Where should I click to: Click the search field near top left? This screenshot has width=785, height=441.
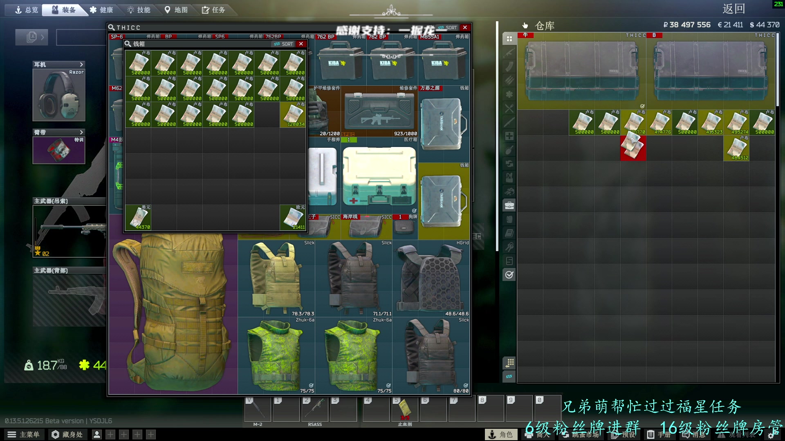point(81,37)
